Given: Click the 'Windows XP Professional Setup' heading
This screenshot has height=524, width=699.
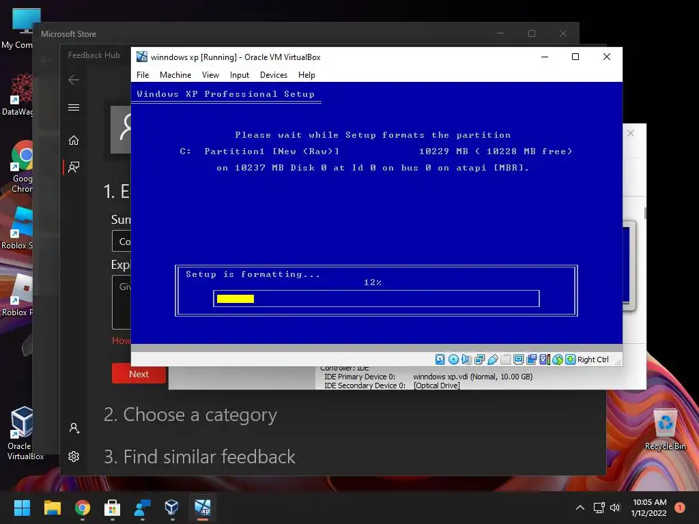Looking at the screenshot, I should [x=225, y=94].
